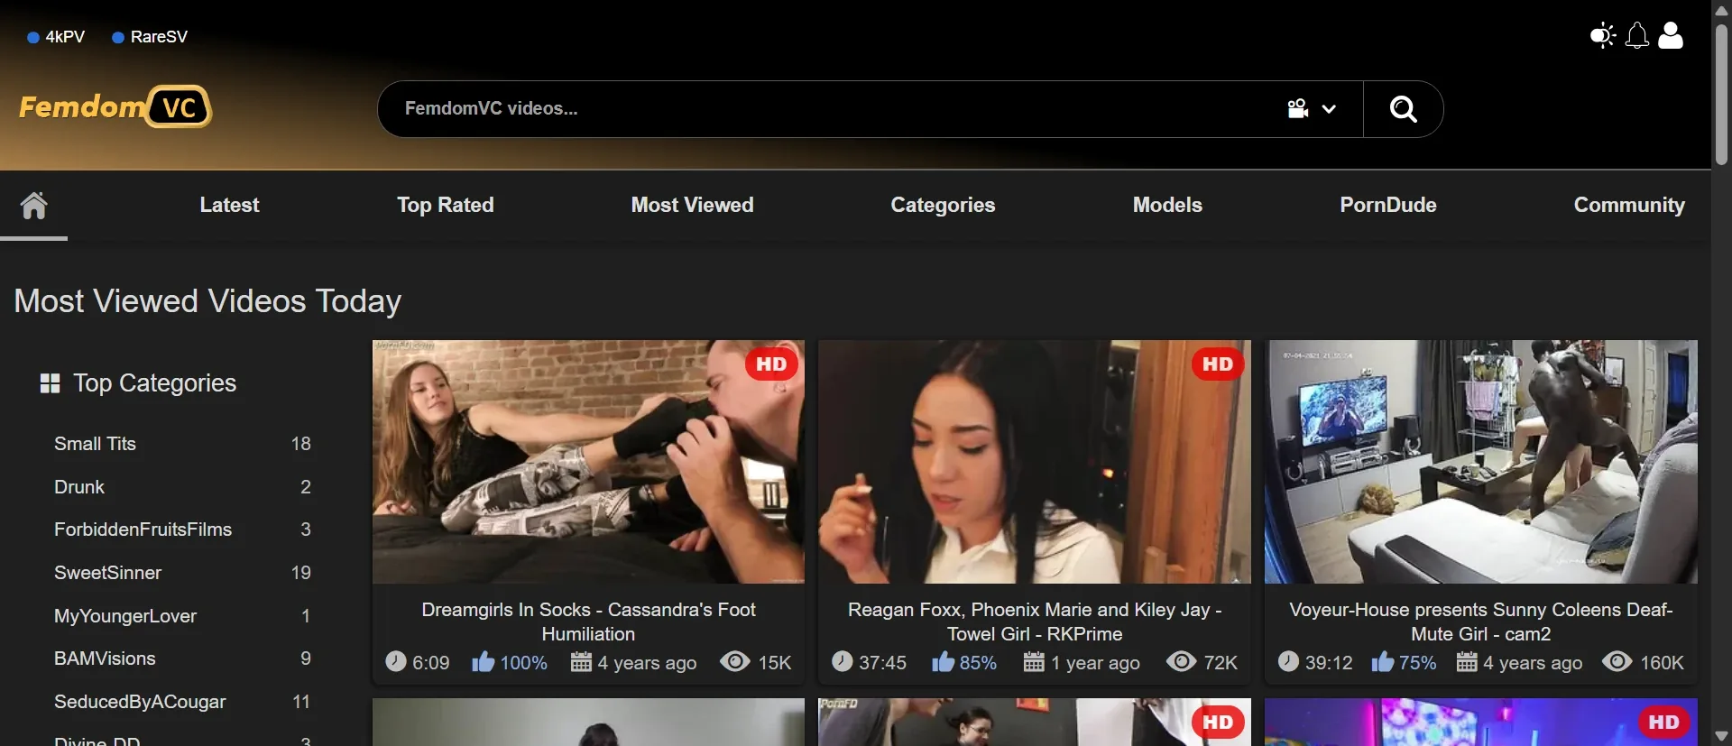Click the clock icon beside 37:45 duration
Viewport: 1732px width, 746px height.
(842, 662)
